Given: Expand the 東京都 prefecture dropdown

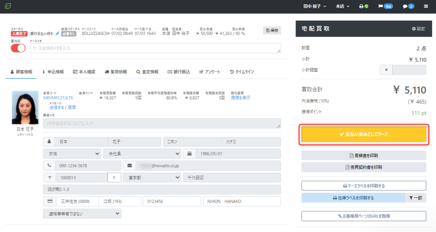Looking at the screenshot, I should [151, 177].
